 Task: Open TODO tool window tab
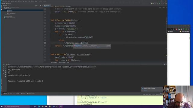click(x=10, y=93)
